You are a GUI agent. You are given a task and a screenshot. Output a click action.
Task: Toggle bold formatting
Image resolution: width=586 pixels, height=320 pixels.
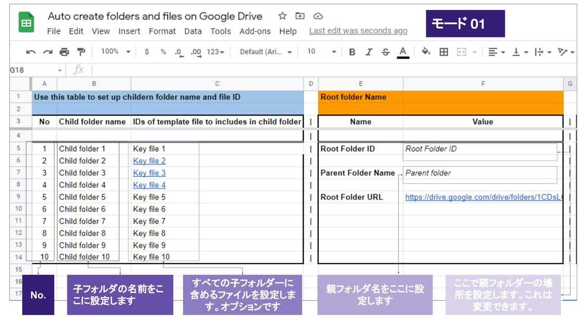click(x=352, y=52)
